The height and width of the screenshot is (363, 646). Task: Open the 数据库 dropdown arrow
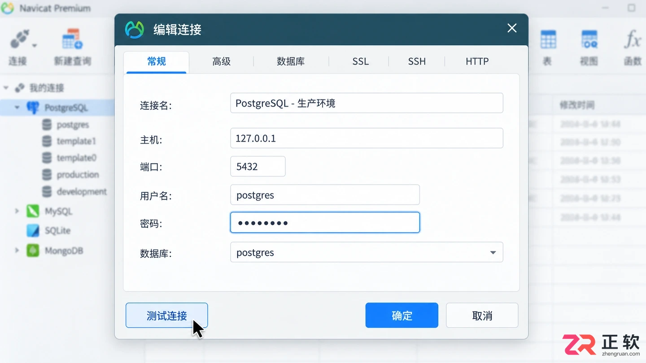493,253
